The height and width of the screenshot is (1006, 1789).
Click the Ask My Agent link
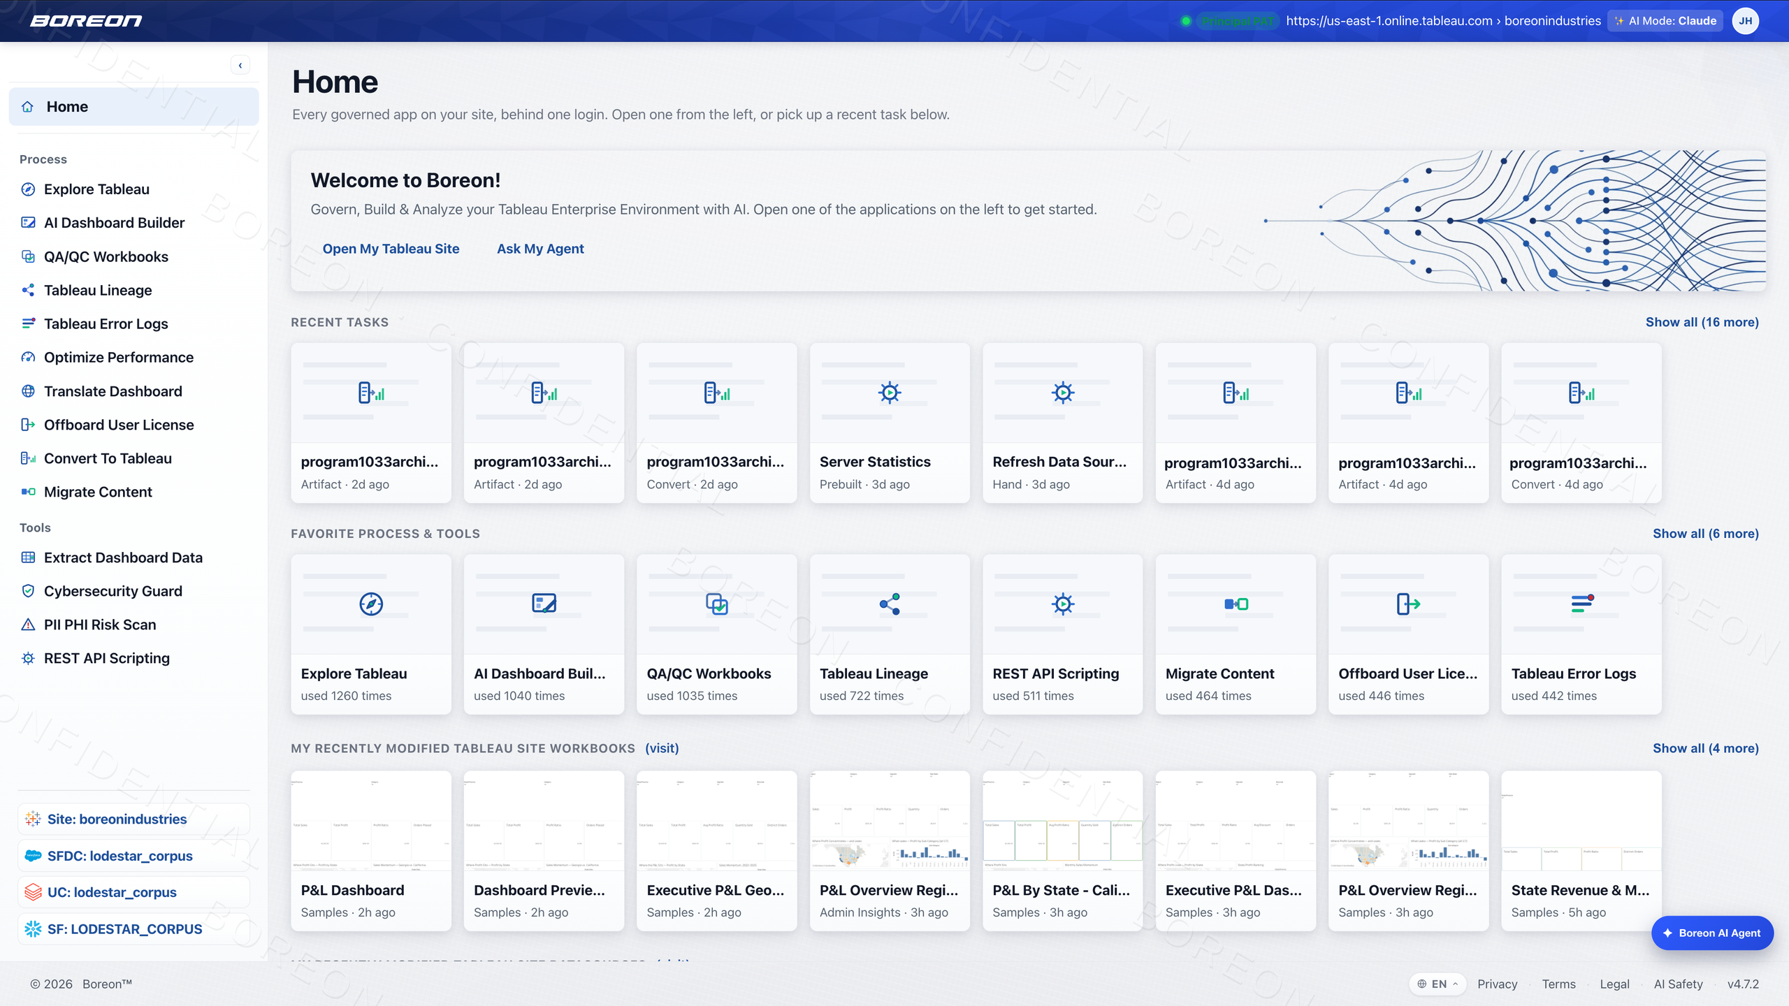[540, 249]
